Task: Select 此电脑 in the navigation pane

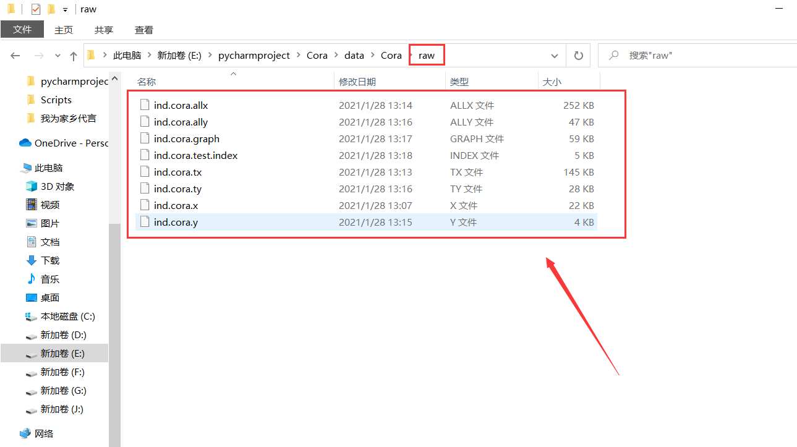Action: pyautogui.click(x=48, y=168)
